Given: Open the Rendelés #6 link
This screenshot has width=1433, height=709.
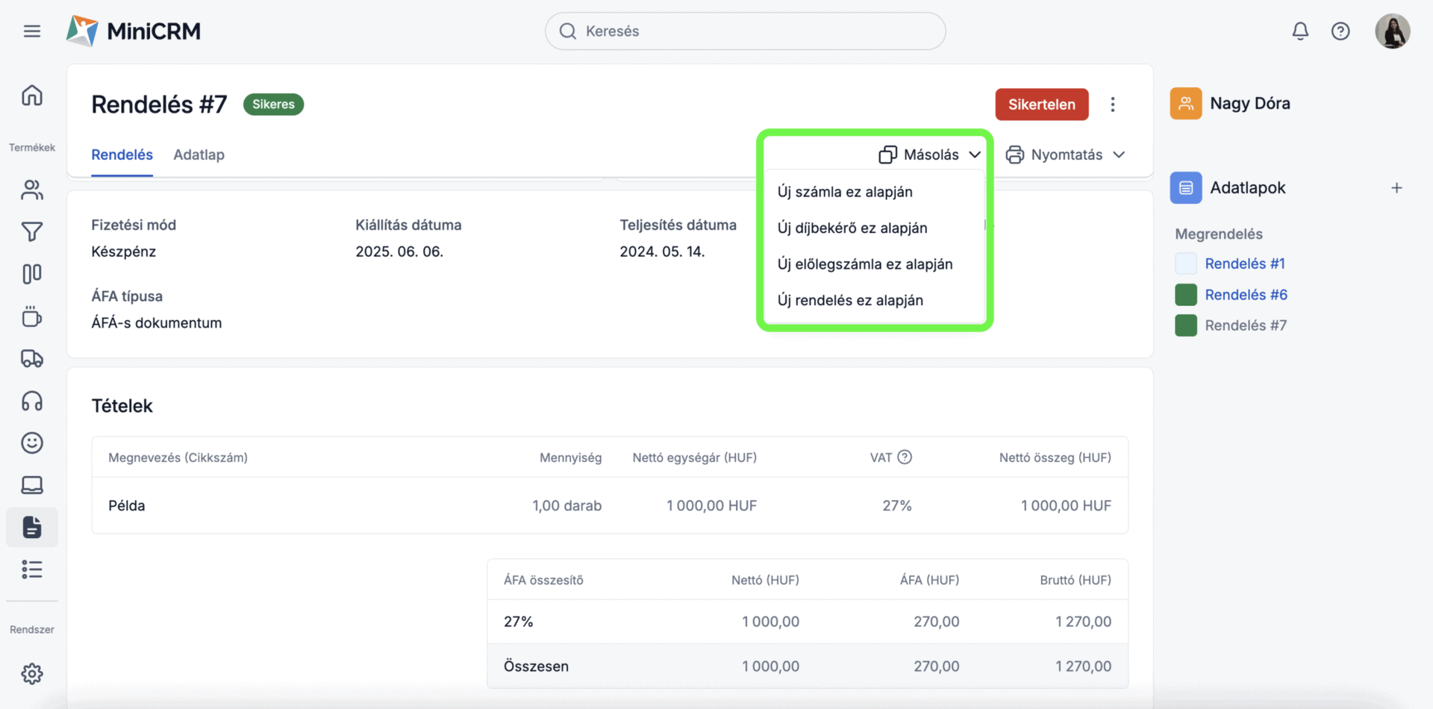Looking at the screenshot, I should coord(1246,295).
